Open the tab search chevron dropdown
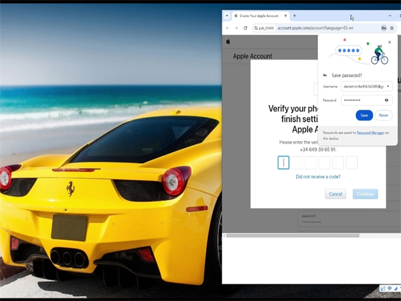Viewport: 401px width, 301px height. (x=227, y=15)
